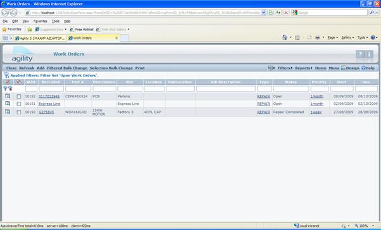Expand the Filters dropdown
The height and width of the screenshot is (230, 381).
point(285,68)
